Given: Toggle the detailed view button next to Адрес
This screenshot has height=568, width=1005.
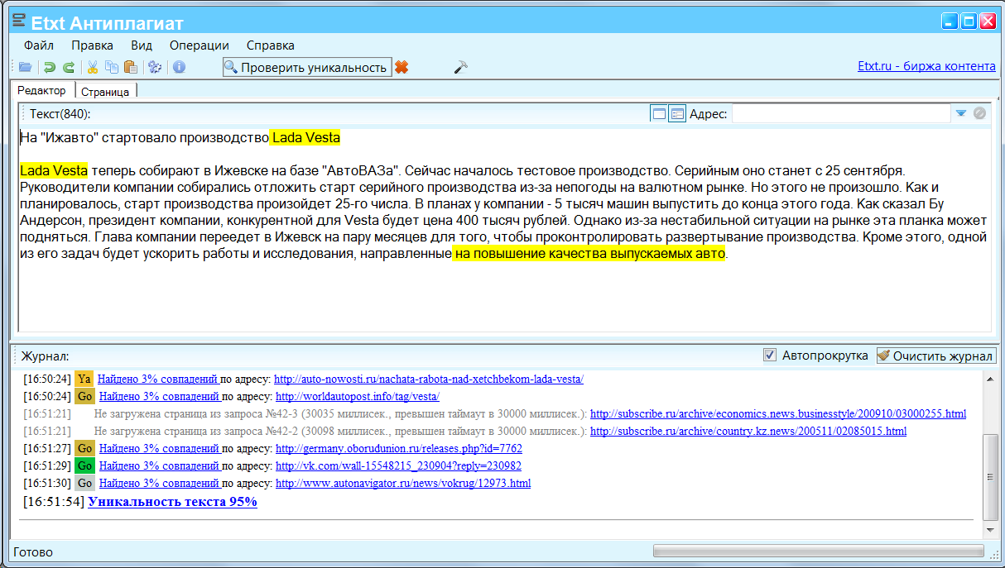Looking at the screenshot, I should point(677,114).
